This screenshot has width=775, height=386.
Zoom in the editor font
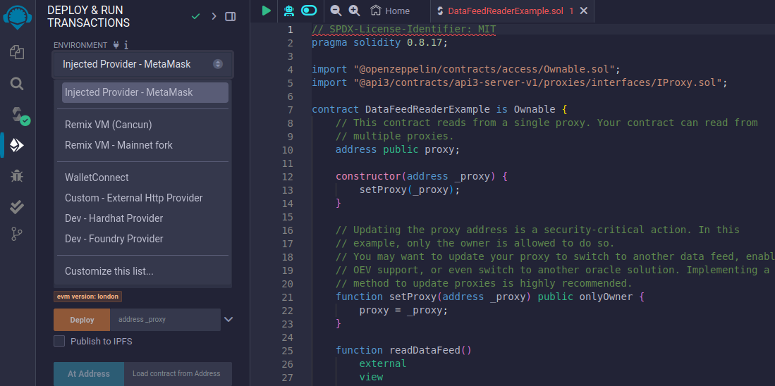coord(354,11)
